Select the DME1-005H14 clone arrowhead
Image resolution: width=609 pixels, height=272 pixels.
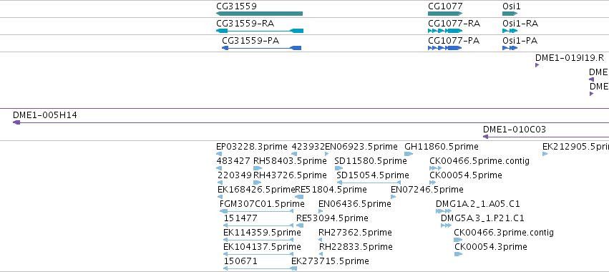tap(16, 122)
